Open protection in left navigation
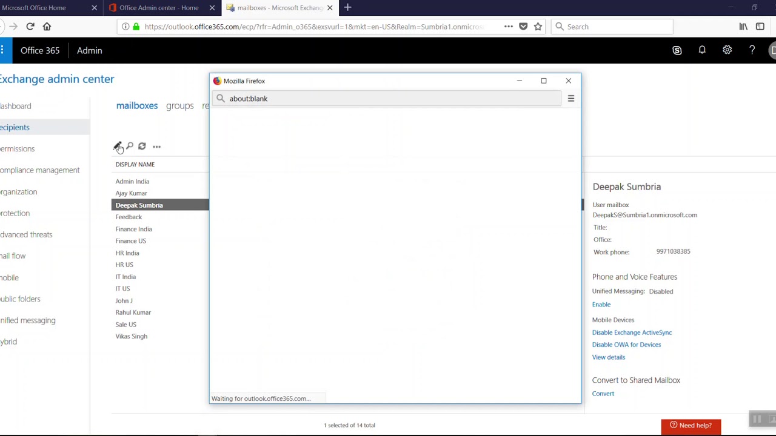 pos(15,213)
